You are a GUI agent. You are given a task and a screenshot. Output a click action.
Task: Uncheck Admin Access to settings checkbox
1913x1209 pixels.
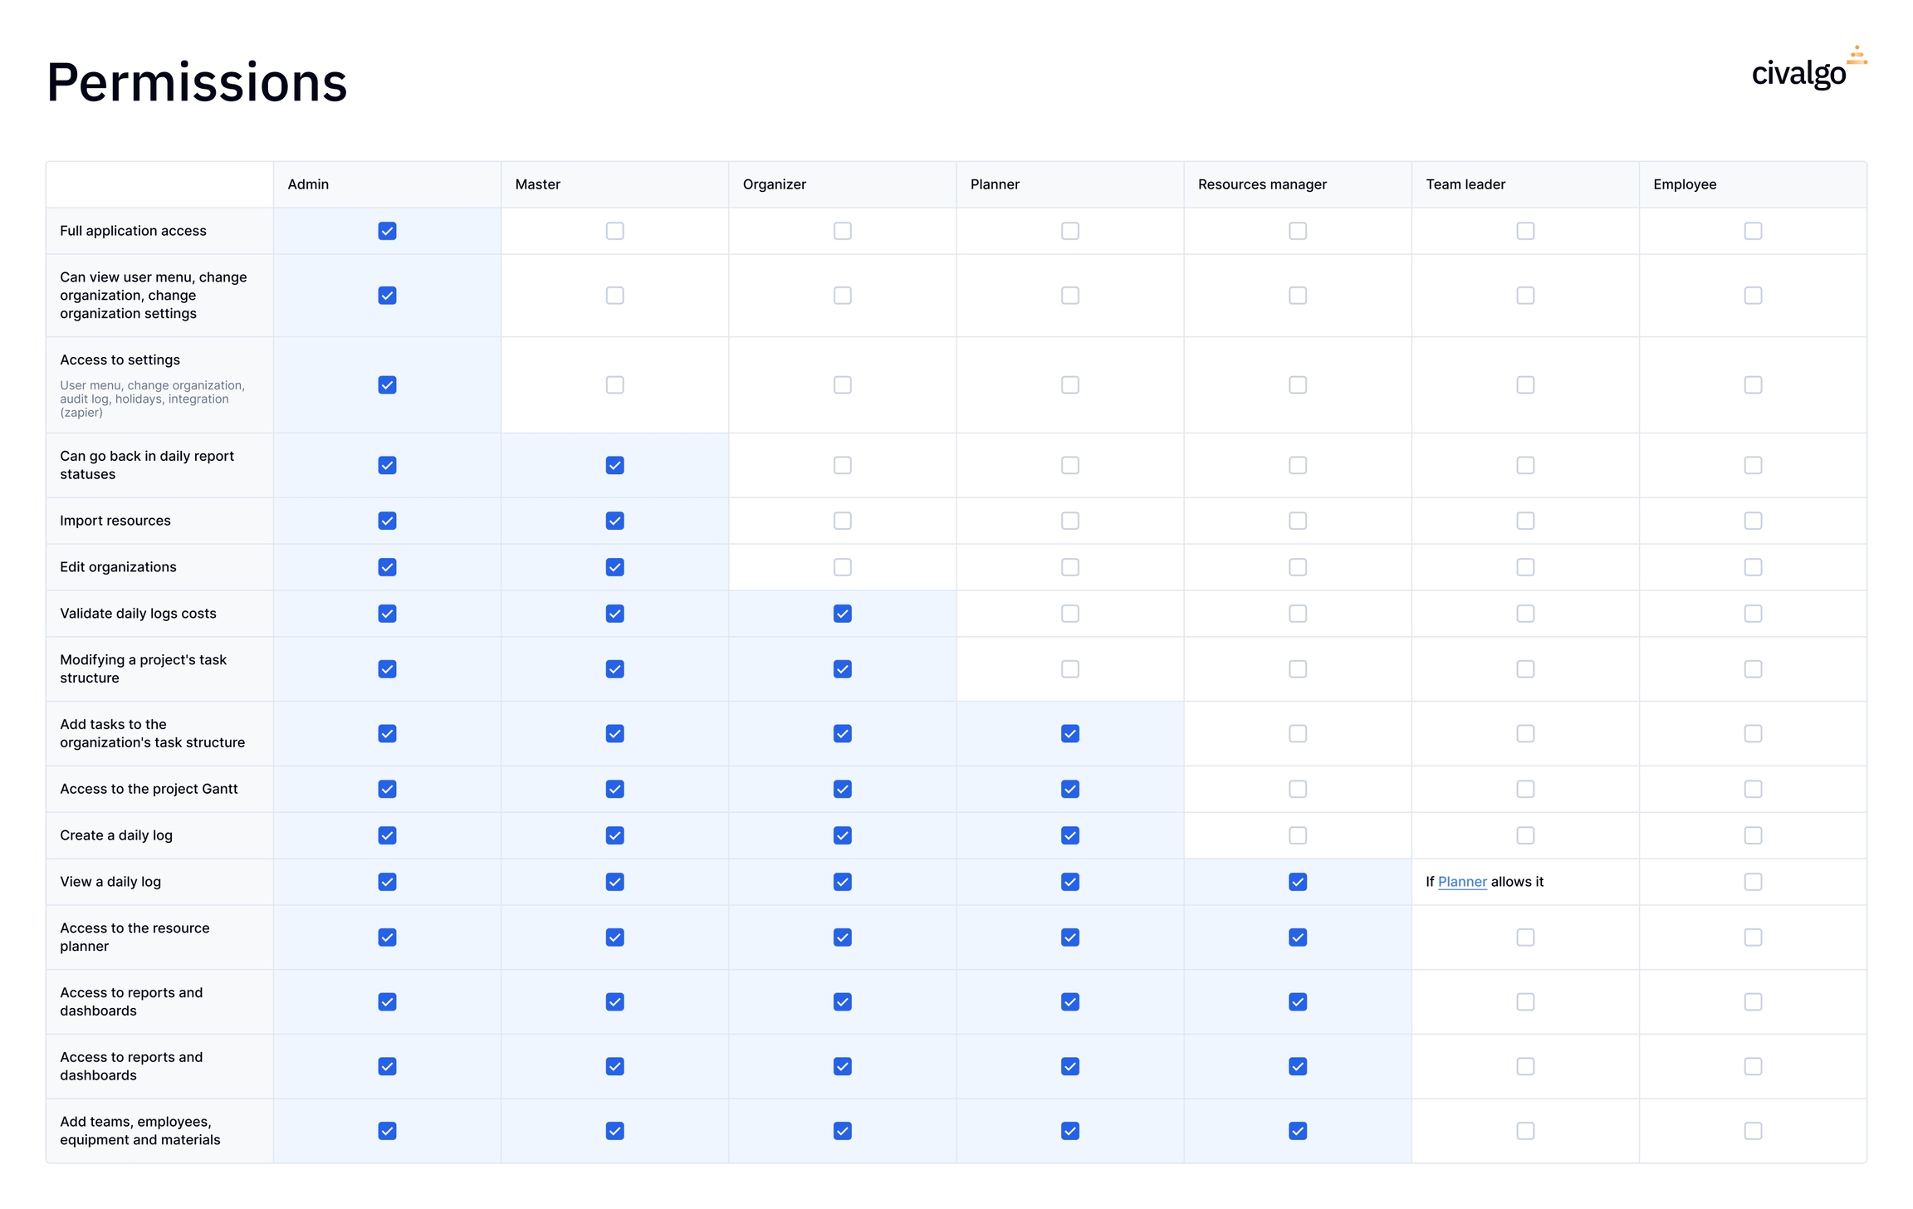pyautogui.click(x=387, y=385)
